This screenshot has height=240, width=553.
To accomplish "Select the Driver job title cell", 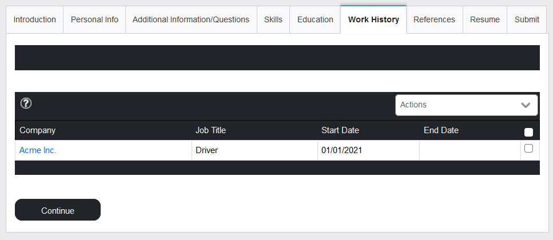I will point(254,150).
